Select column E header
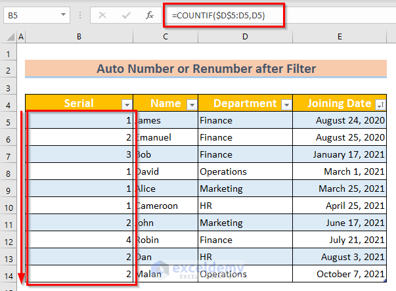Screen dimensions: 396x291 [x=340, y=37]
